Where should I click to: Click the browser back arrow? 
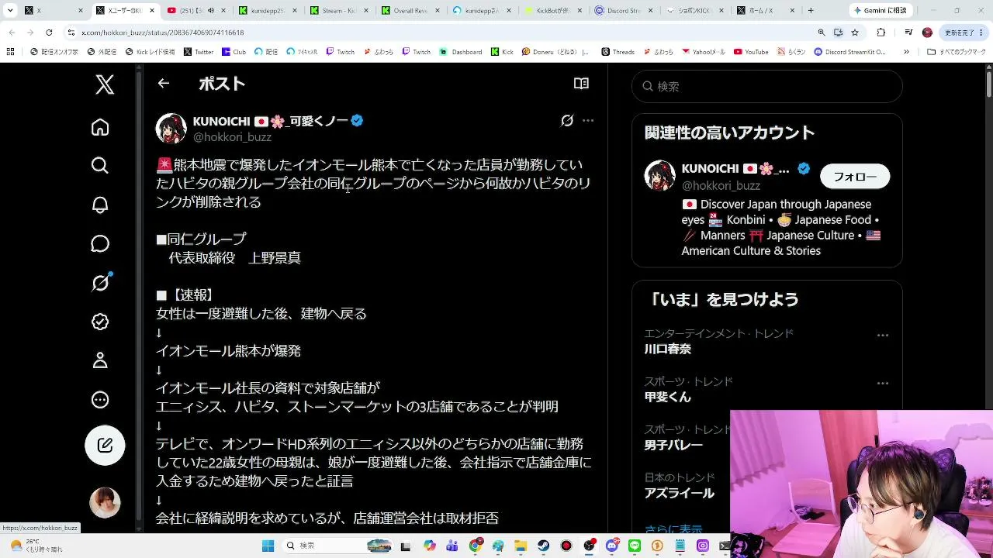tap(12, 33)
